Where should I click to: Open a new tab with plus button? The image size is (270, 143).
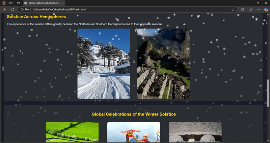point(69,3)
